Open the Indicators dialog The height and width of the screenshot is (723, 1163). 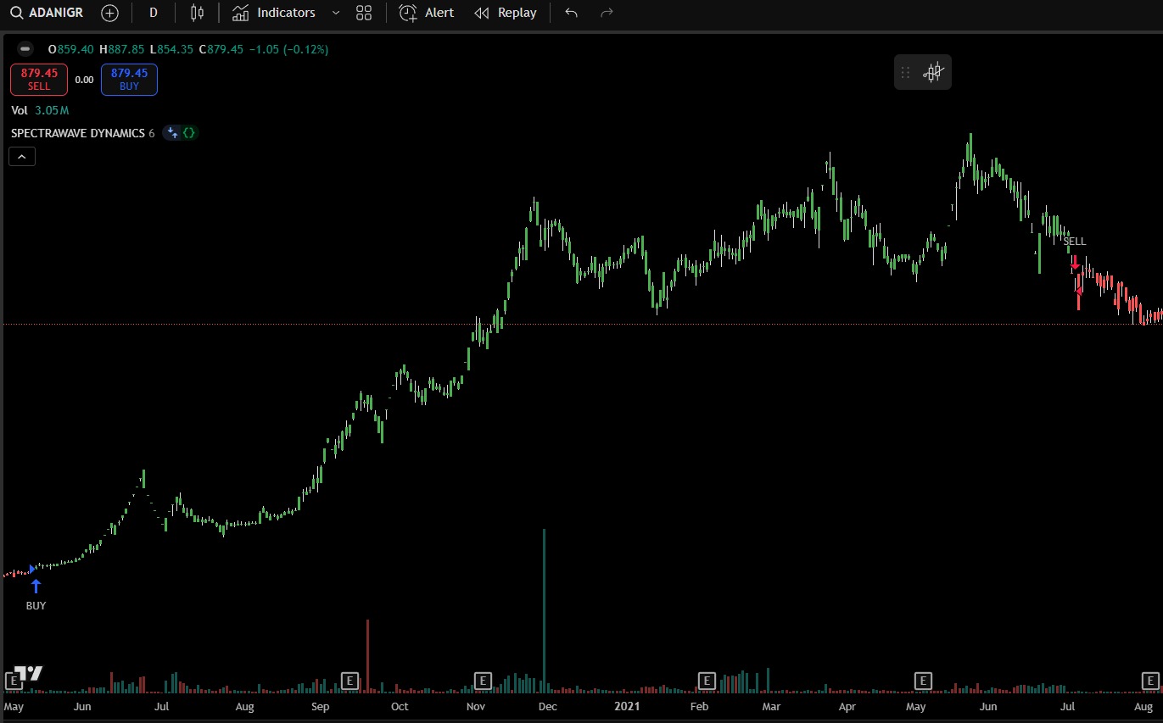click(x=274, y=13)
